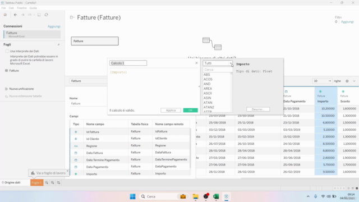Viewport: 359px width, 202px height.
Task: Click Aggiungi under Filtri
Action: (347, 22)
